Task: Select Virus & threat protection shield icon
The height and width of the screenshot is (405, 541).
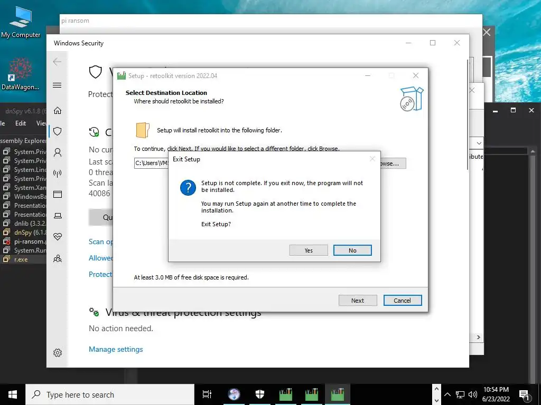Action: 58,131
